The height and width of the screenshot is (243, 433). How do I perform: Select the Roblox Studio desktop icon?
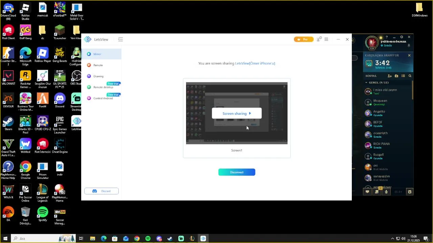(x=25, y=11)
